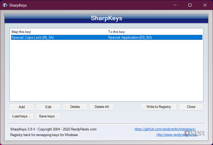Minimize the SharpKeys window

(175, 5)
